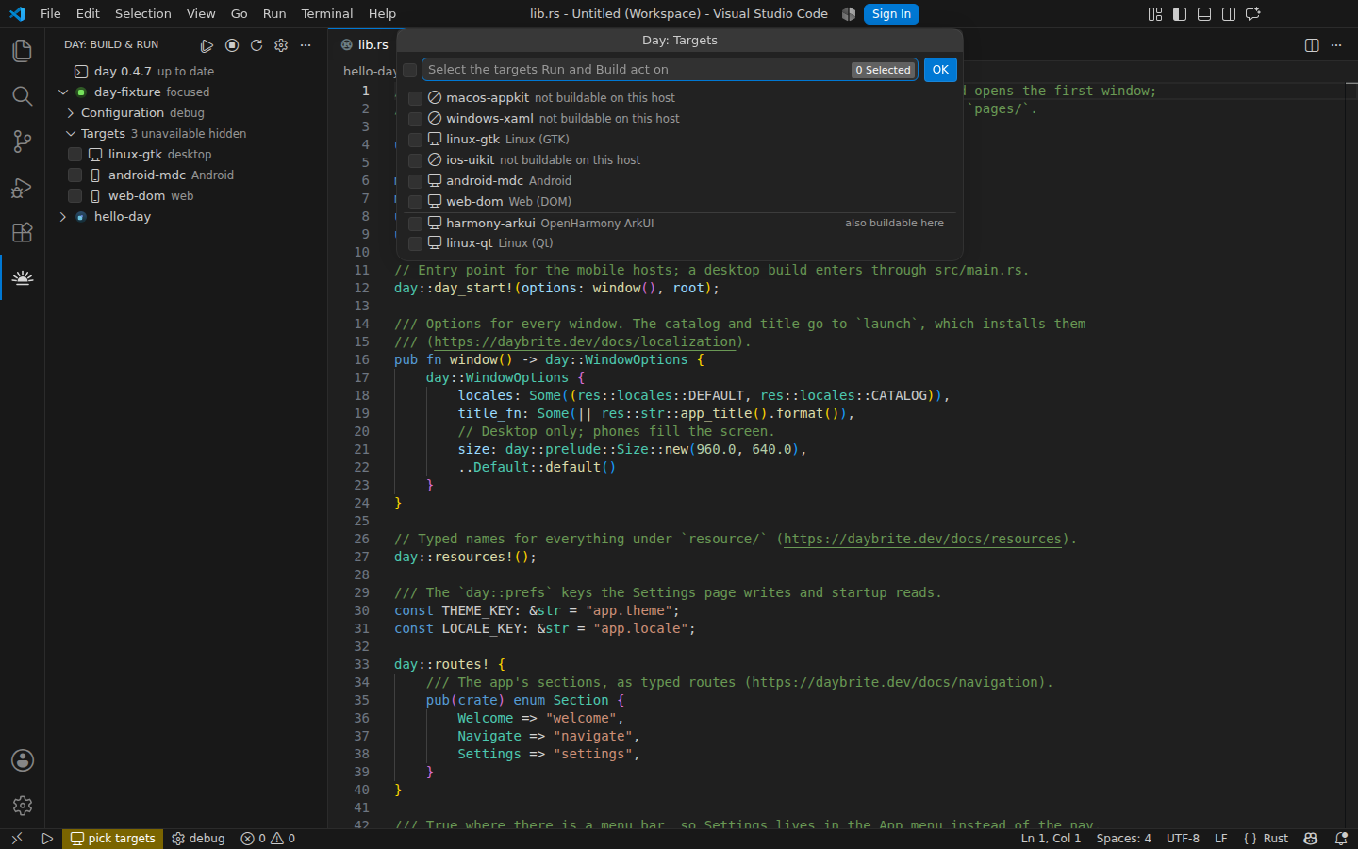Expand the hello-day tree node
This screenshot has height=849, width=1358.
pos(63,217)
